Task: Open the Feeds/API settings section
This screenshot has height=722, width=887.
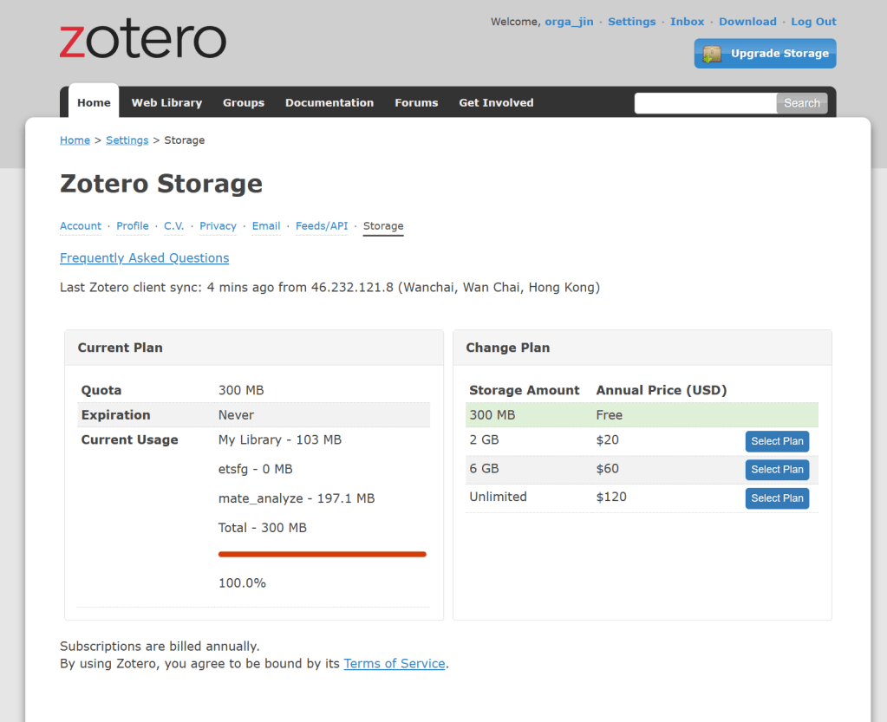Action: tap(322, 226)
